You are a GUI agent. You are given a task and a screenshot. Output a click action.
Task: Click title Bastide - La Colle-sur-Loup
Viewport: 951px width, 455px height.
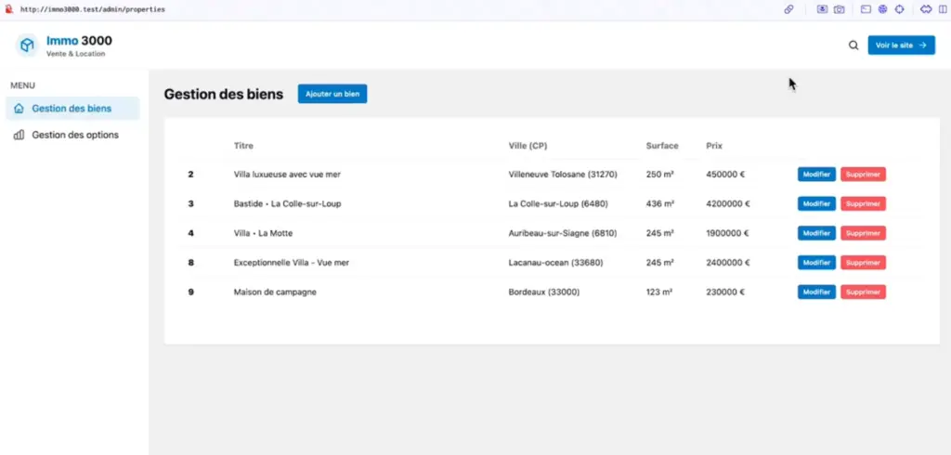pos(288,204)
